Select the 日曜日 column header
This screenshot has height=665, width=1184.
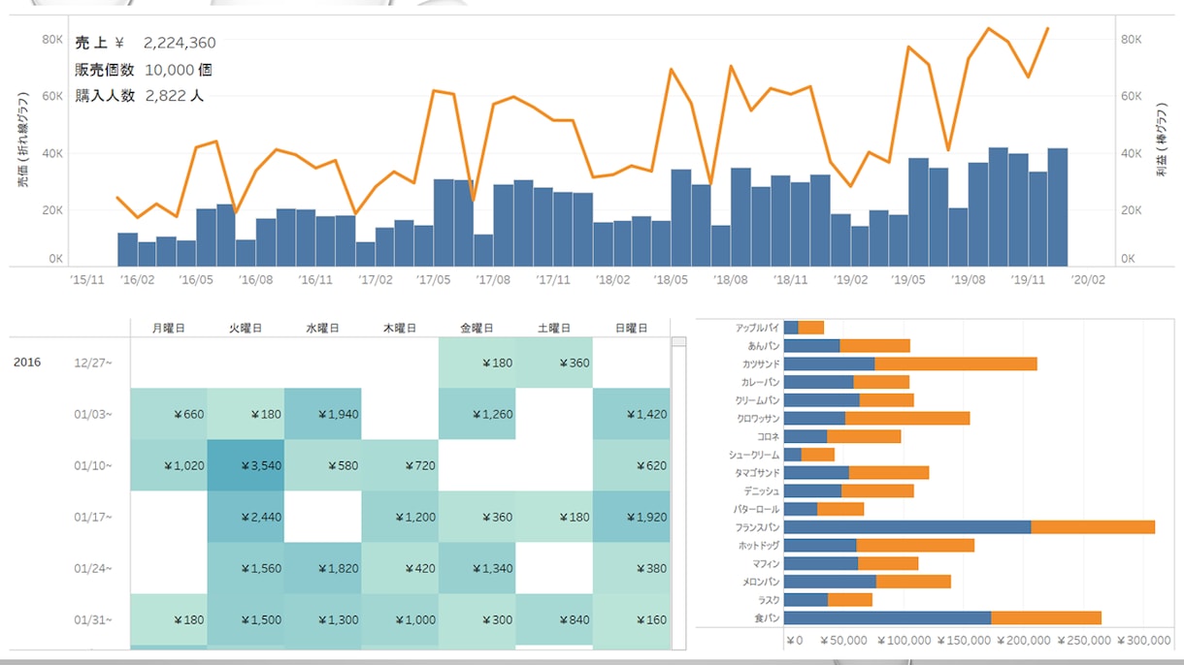(631, 329)
